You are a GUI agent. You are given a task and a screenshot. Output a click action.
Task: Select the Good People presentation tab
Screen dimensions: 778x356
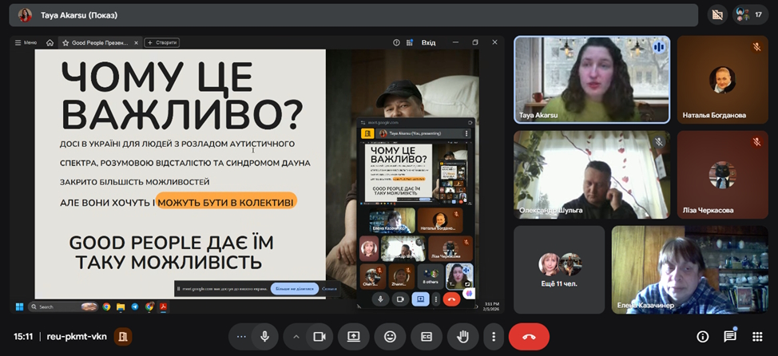pos(94,42)
